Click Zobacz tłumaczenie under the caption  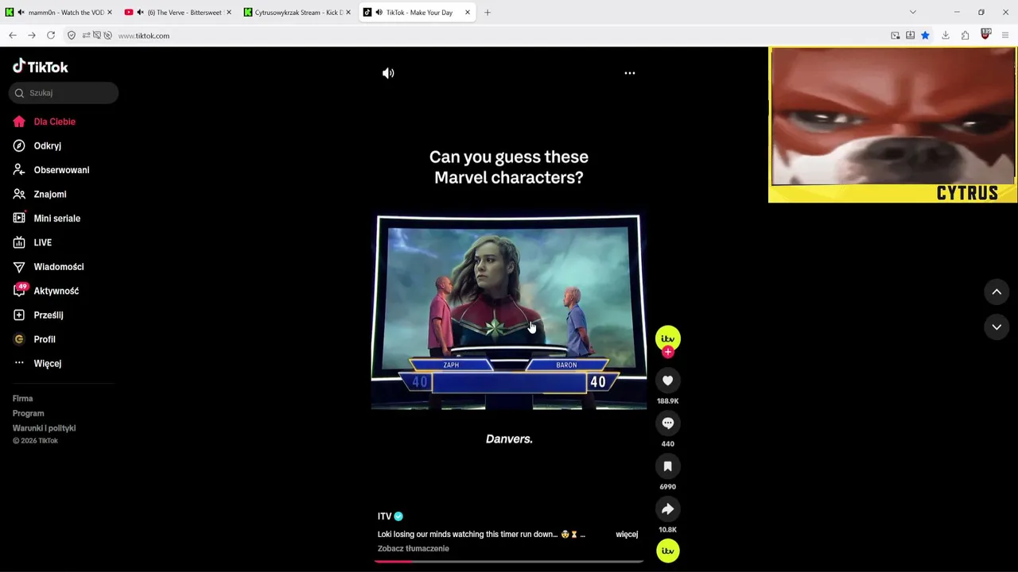[x=414, y=549]
